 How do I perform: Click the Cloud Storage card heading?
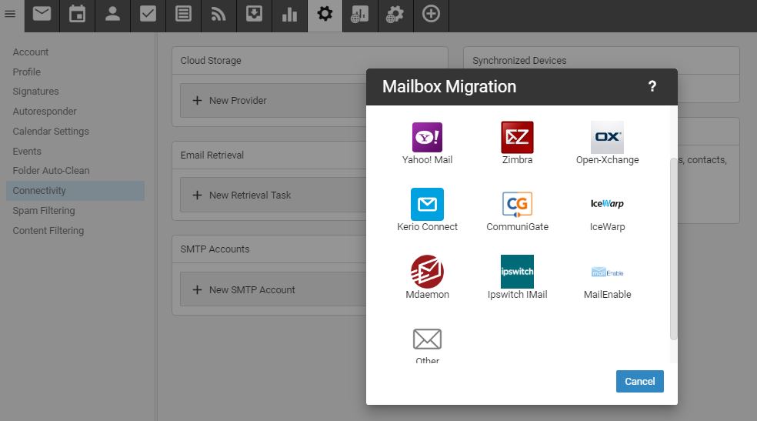(x=211, y=60)
